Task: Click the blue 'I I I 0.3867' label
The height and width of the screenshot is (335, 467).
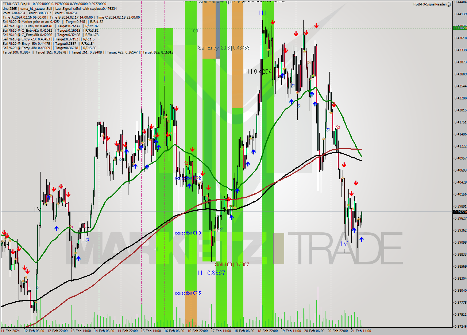Action: point(211,273)
